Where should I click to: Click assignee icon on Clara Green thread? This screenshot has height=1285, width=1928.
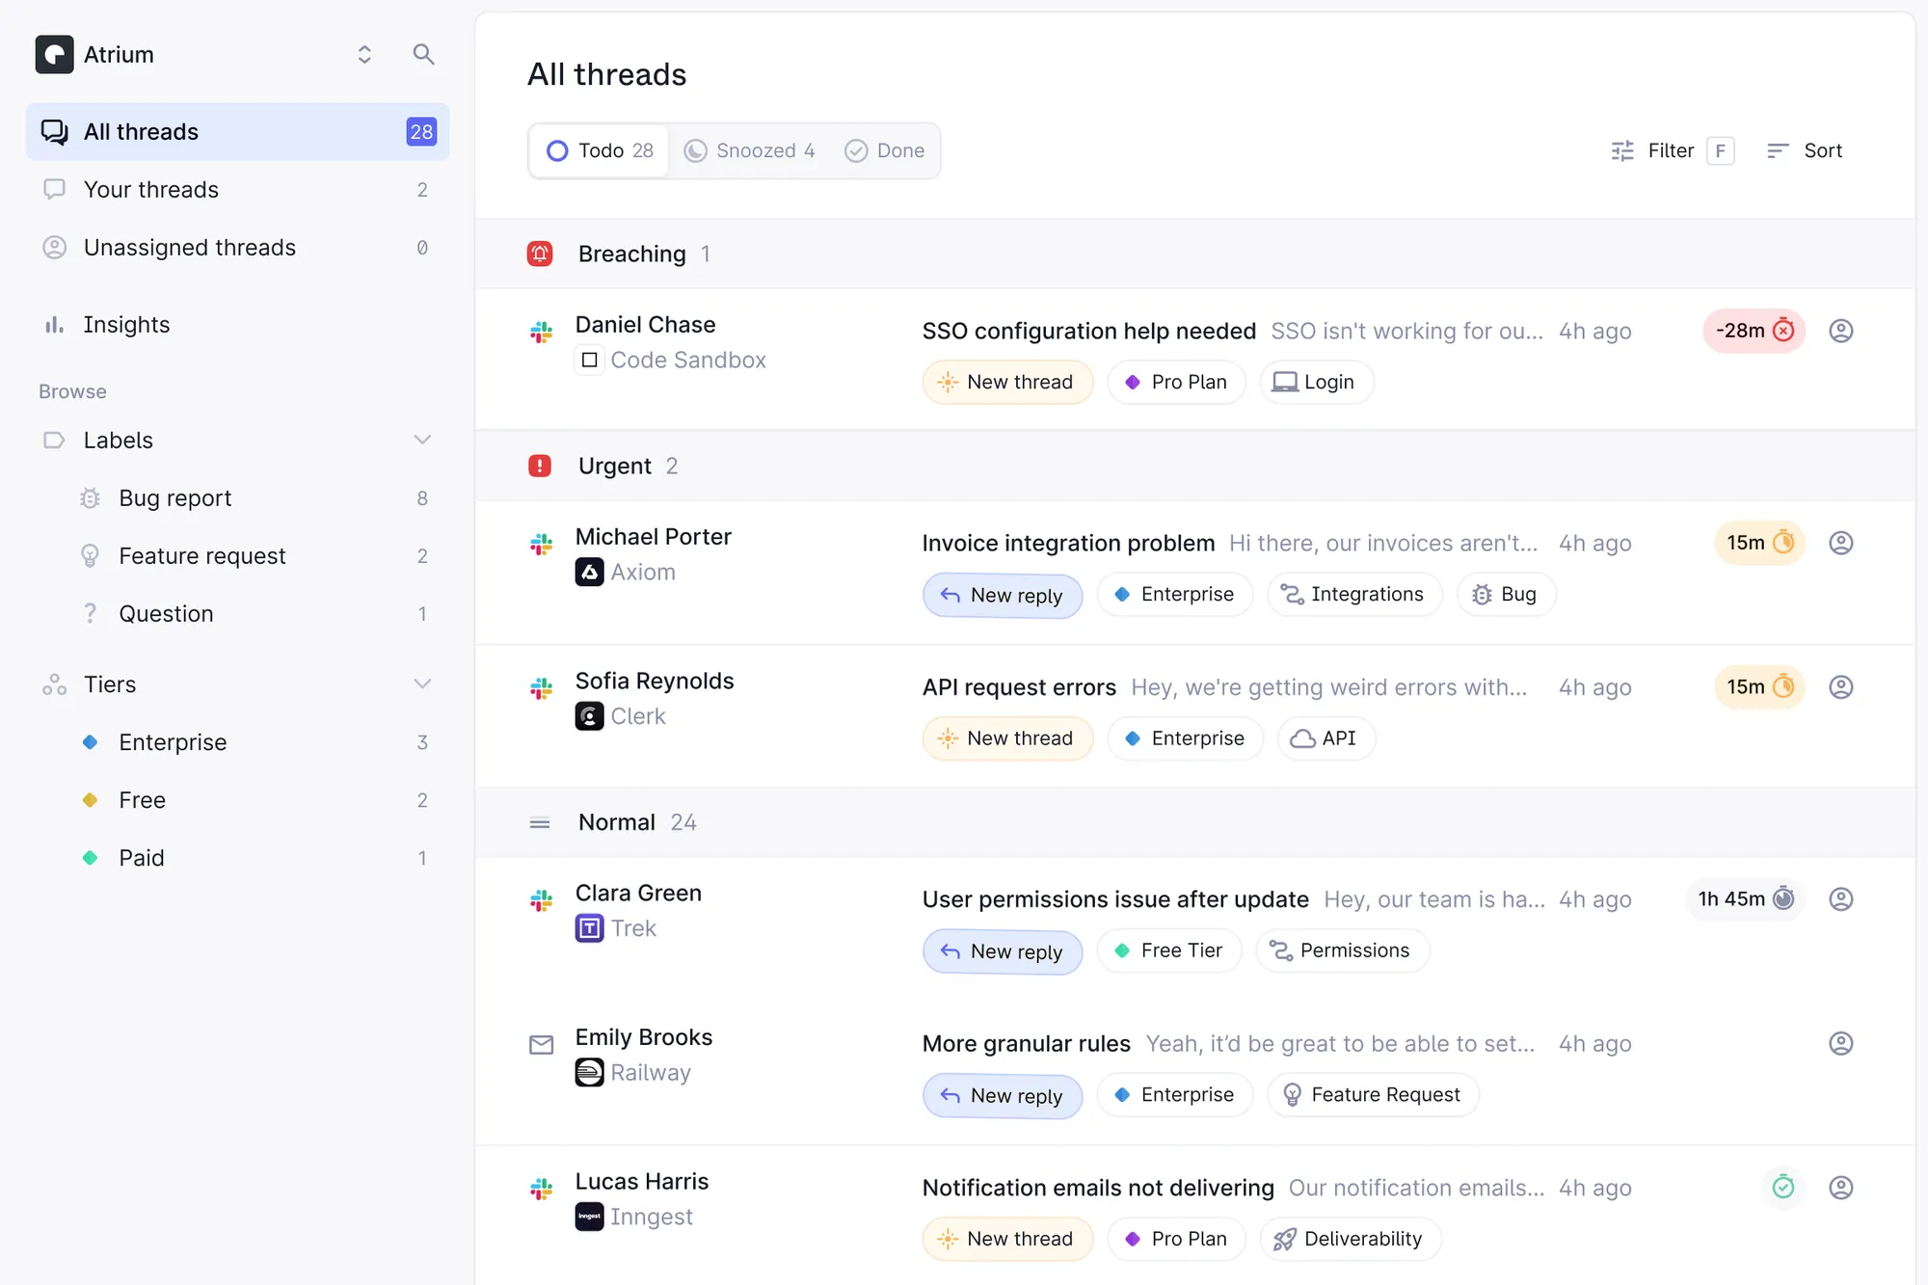(1841, 898)
